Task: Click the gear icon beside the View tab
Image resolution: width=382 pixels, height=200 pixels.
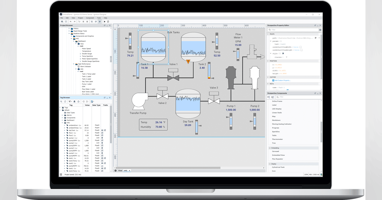Action: click(116, 170)
